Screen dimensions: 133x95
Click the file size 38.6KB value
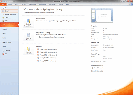coord(105,28)
